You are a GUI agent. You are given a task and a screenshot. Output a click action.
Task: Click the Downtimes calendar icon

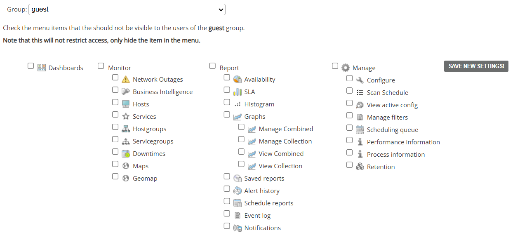126,154
